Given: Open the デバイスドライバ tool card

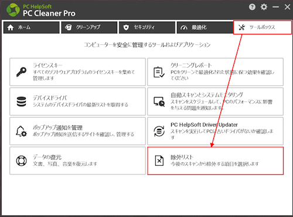Looking at the screenshot, I should click(77, 101).
